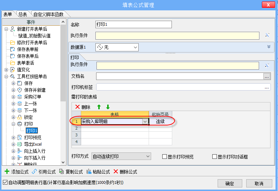
Task: Click the event tree scroll-up arrow
Action: click(63, 22)
